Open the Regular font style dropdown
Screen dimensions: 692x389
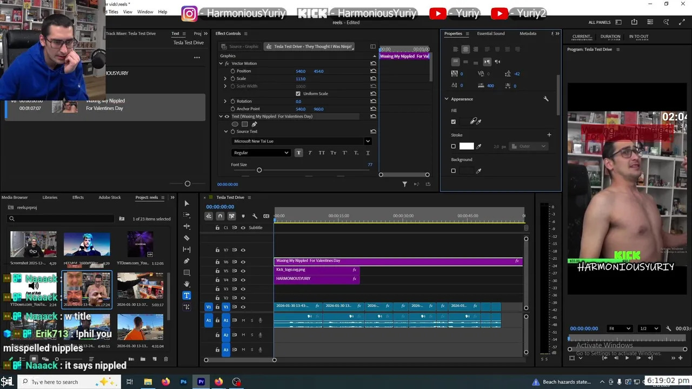click(261, 153)
